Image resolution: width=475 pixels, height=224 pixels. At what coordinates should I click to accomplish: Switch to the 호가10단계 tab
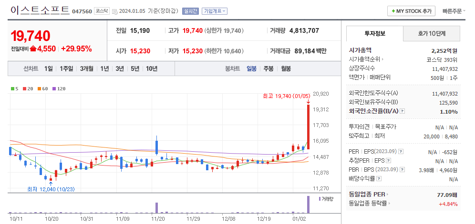432,33
